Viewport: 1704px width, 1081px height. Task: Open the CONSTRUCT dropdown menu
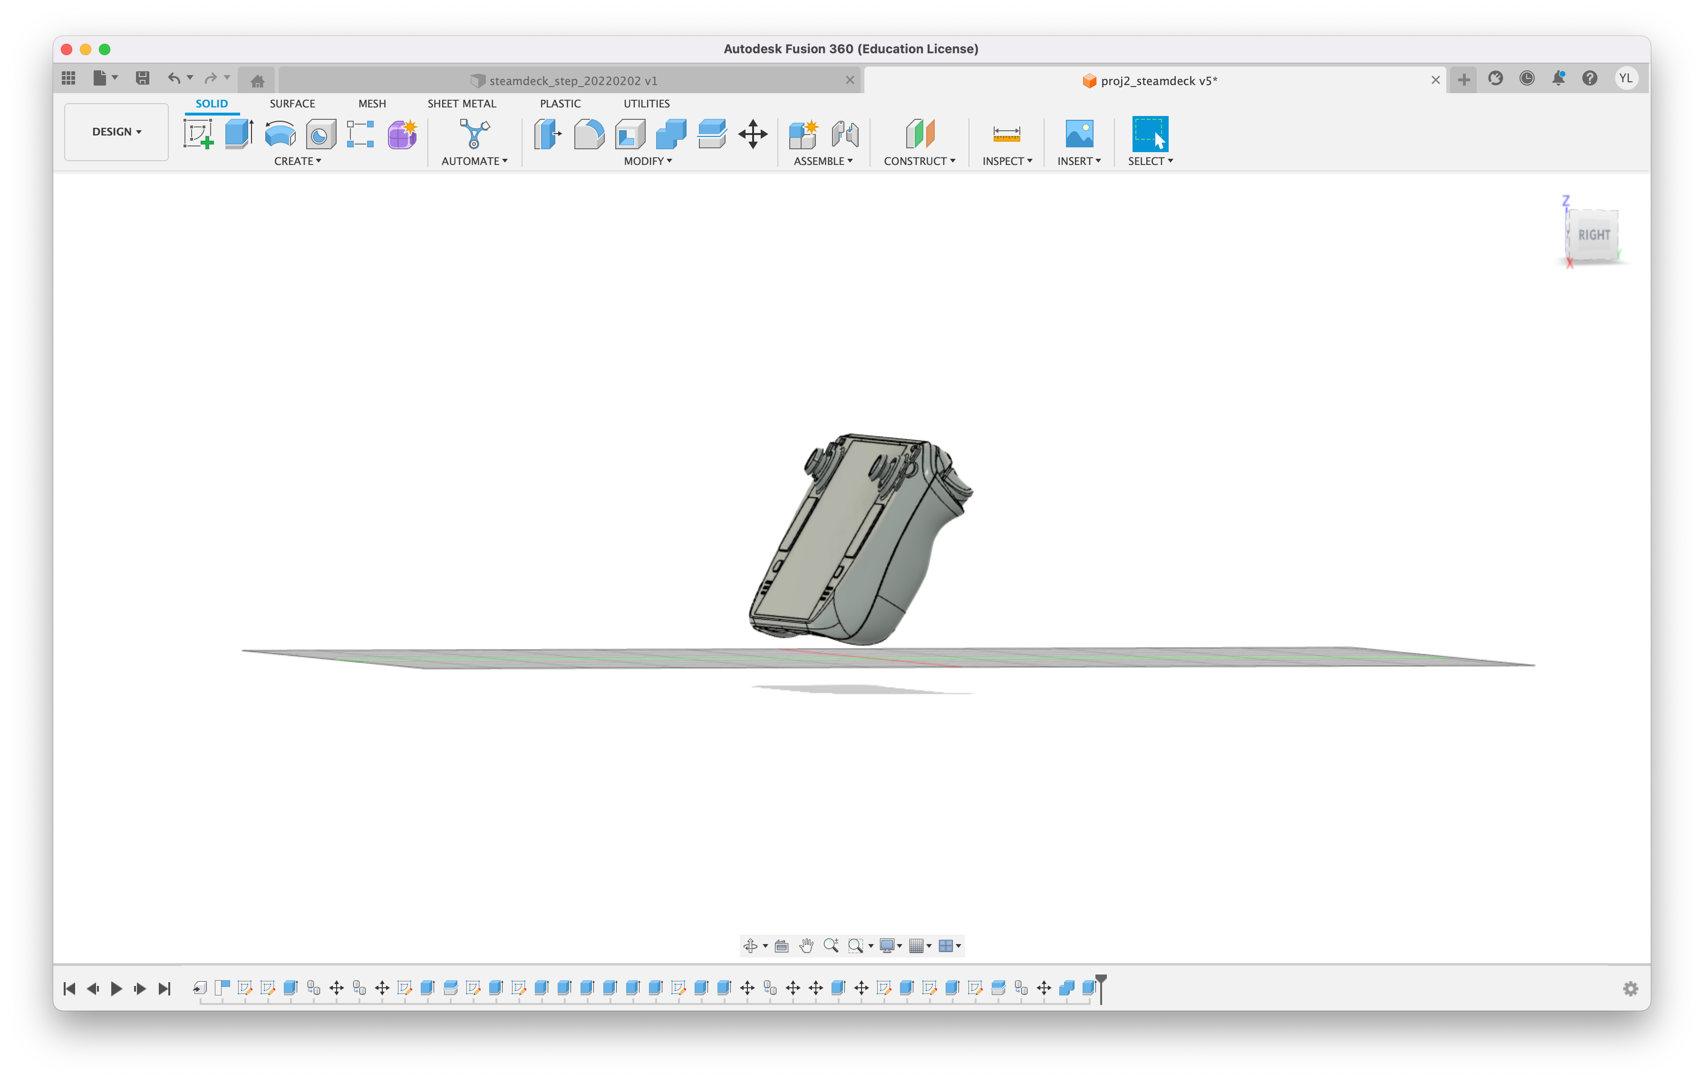919,161
